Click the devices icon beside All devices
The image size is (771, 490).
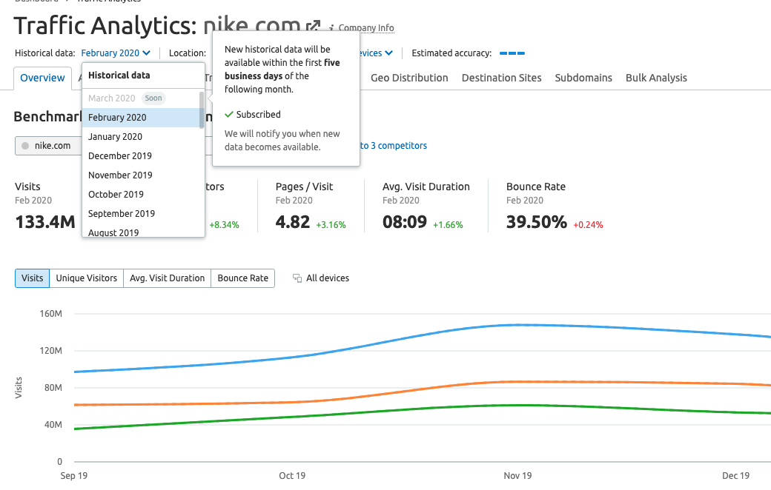coord(297,278)
